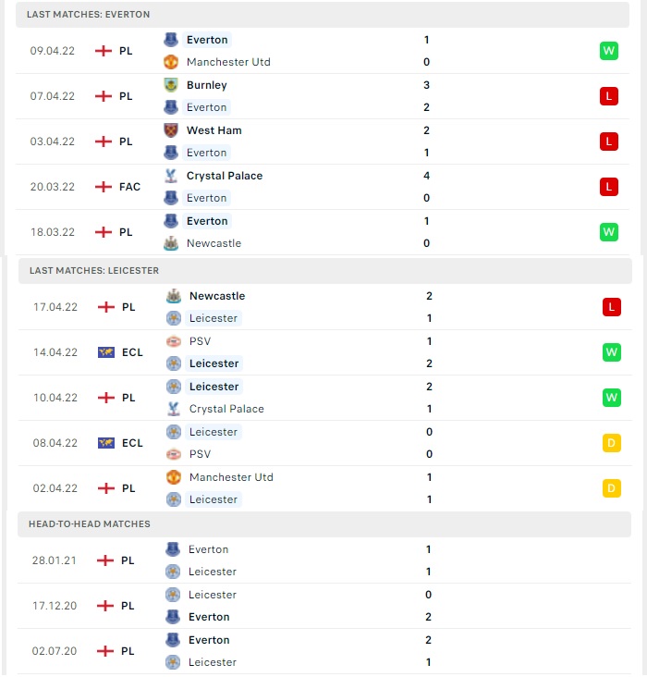
Task: Click the Crystal Palace crest in the FAC match
Action: tap(171, 176)
